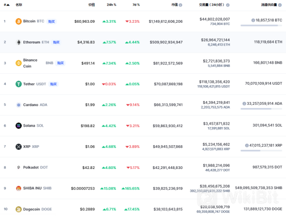Viewport: 286px width, 216px height.
Task: Click the Ethereum diamond logo icon
Action: 19,42
